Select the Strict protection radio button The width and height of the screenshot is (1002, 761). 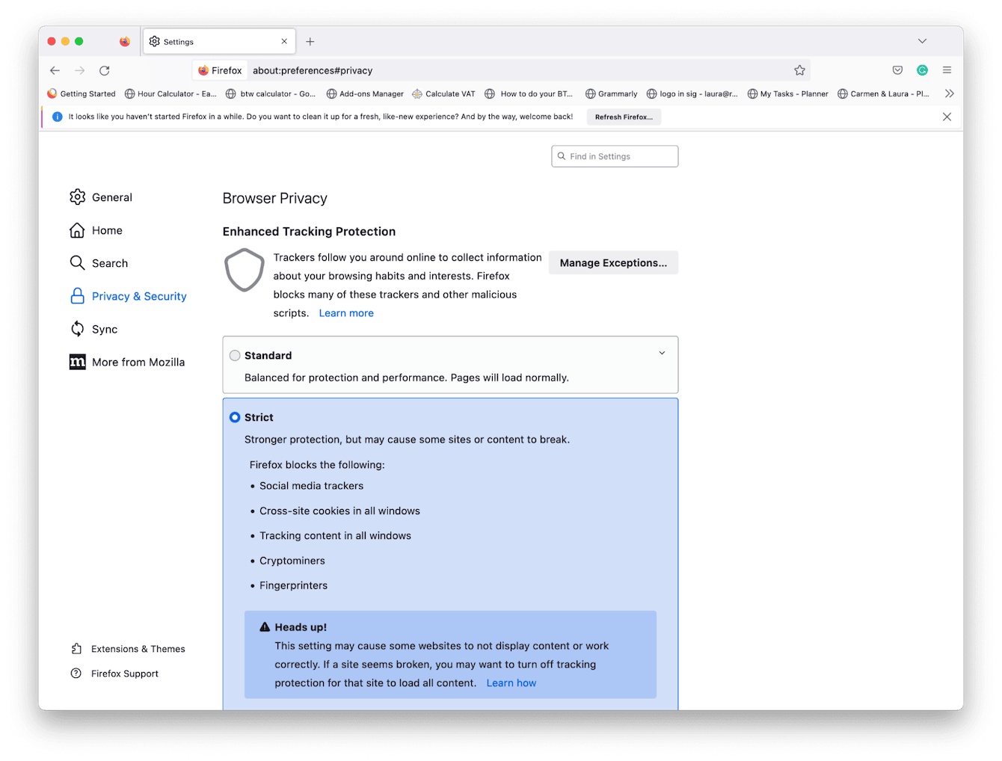click(235, 417)
